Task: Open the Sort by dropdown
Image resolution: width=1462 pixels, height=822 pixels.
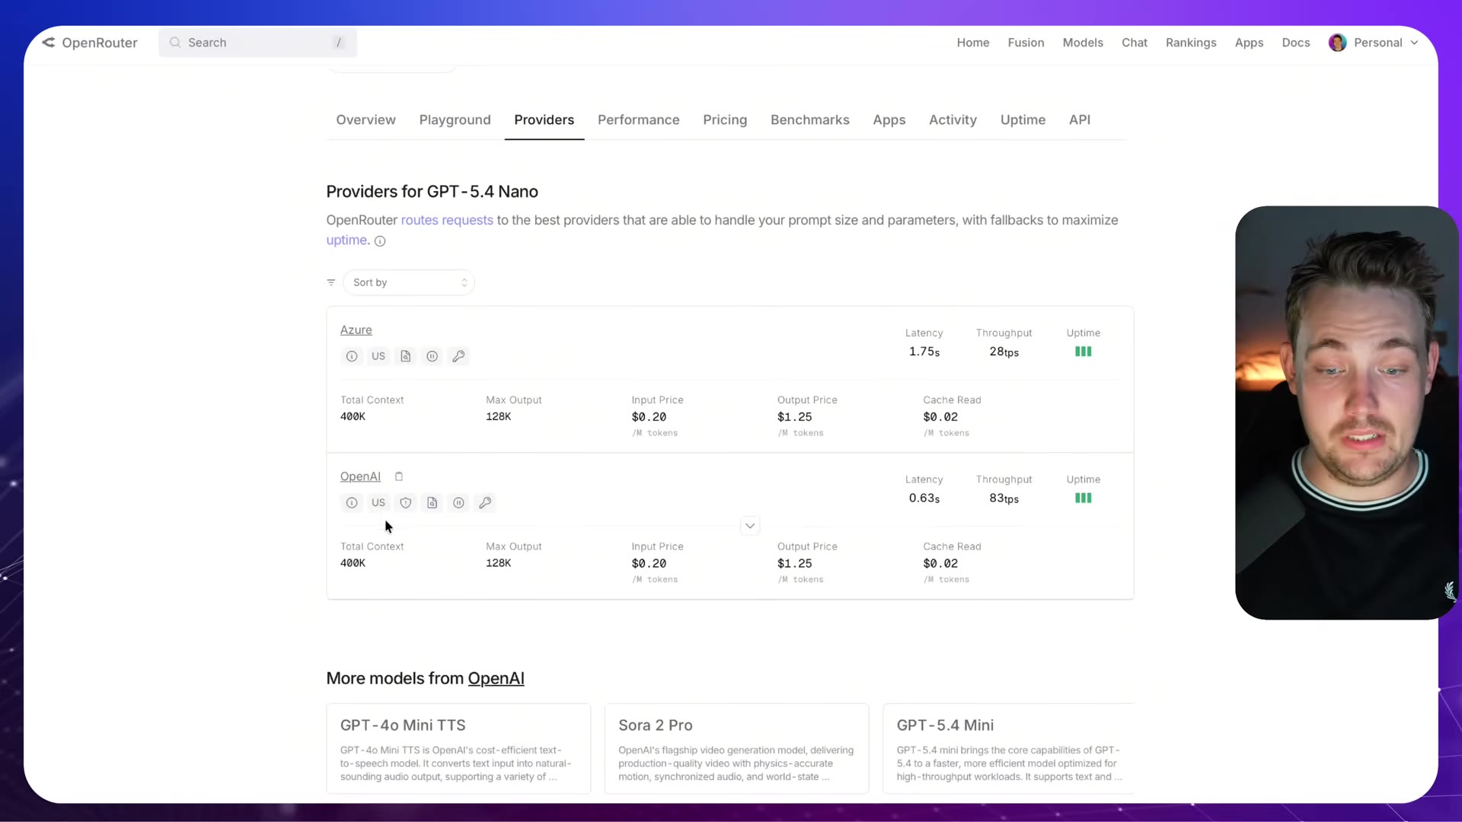Action: 409,282
